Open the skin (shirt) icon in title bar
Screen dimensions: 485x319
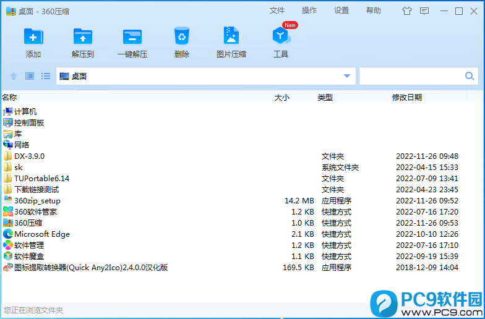[407, 11]
